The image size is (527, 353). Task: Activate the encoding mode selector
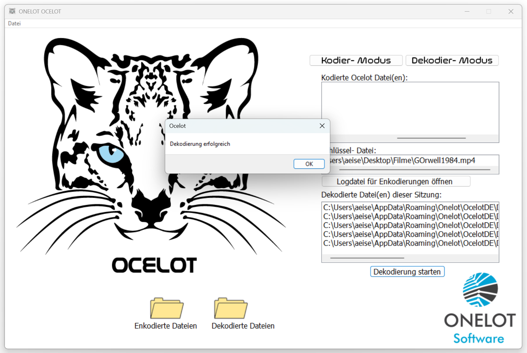coord(356,60)
